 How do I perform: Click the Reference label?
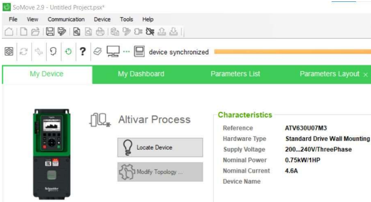click(238, 128)
